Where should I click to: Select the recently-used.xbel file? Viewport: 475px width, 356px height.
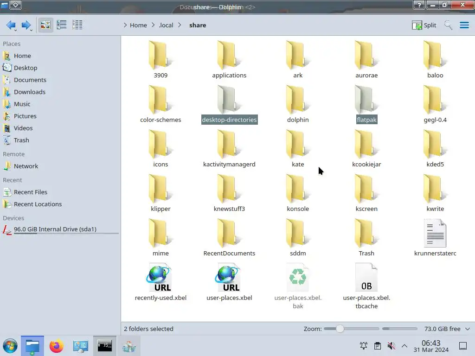coord(160,282)
